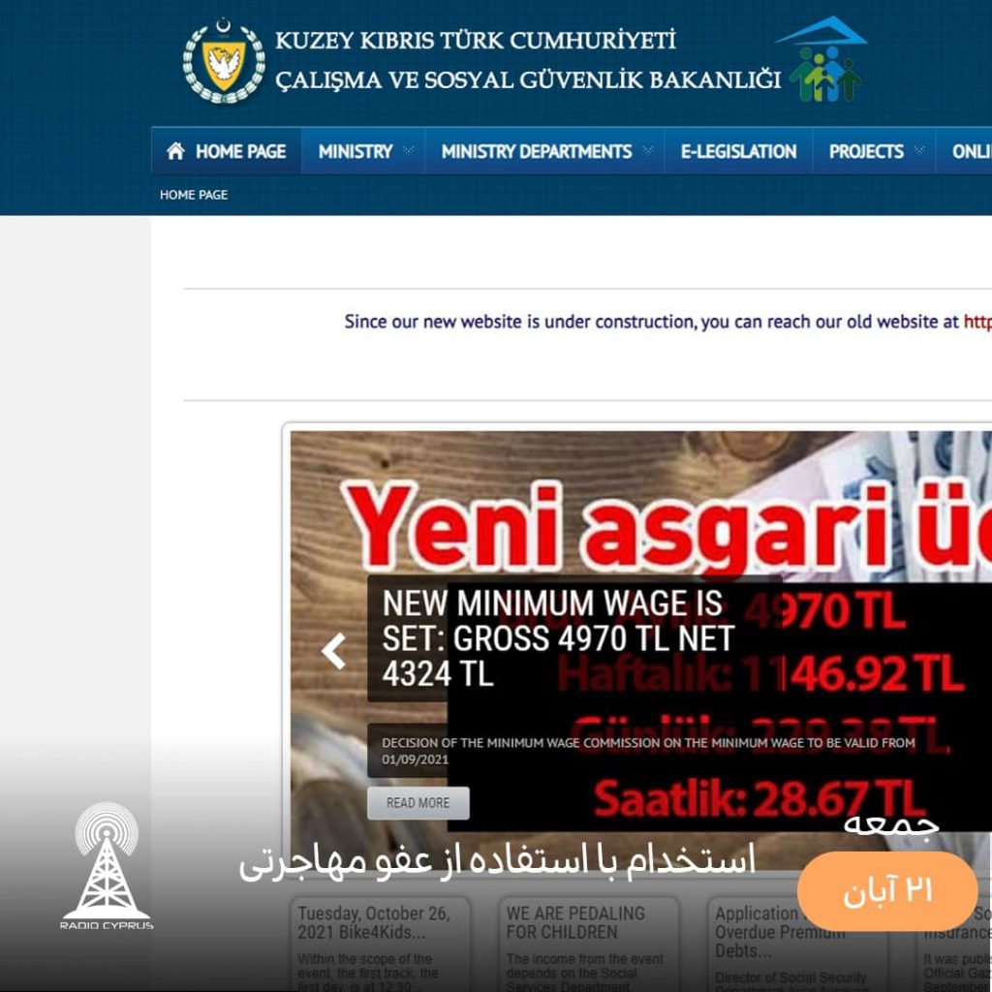The width and height of the screenshot is (992, 992).
Task: Click the READ MORE button
Action: pos(418,803)
